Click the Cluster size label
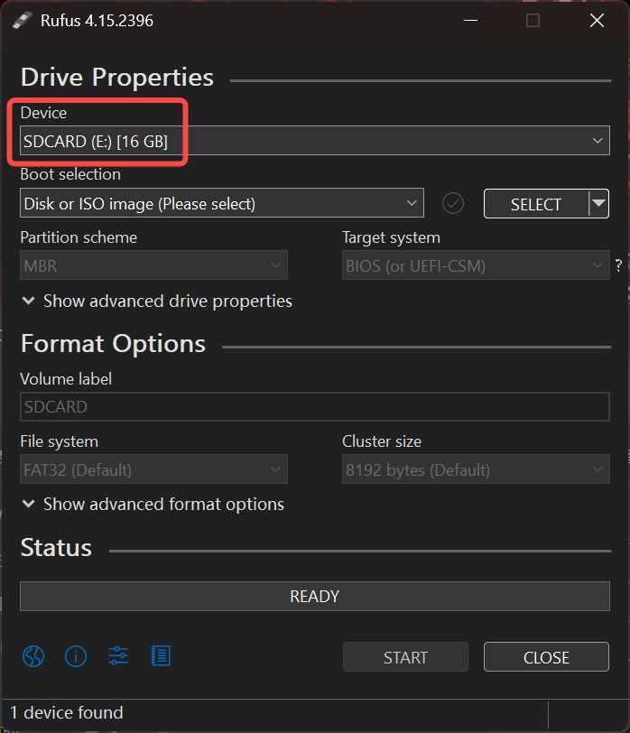This screenshot has height=733, width=630. pyautogui.click(x=382, y=441)
